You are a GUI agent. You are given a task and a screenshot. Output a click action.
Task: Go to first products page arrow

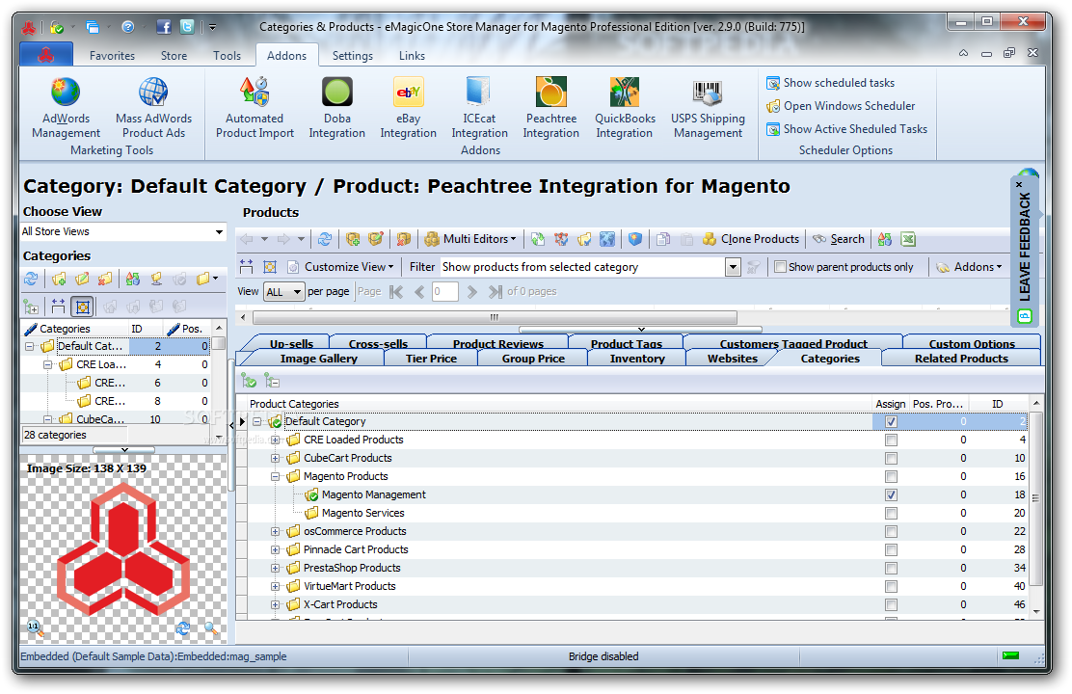click(x=396, y=292)
